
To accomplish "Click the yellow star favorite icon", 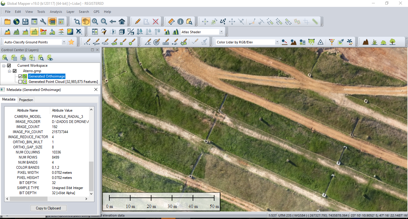I will [71, 42].
